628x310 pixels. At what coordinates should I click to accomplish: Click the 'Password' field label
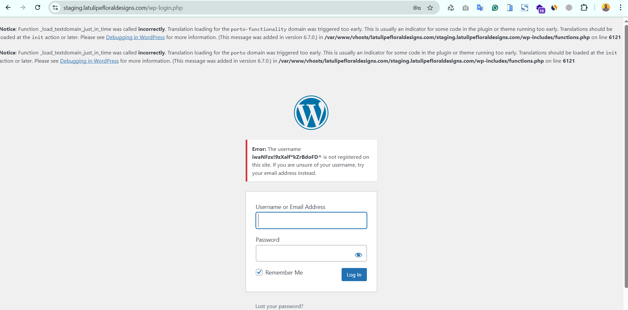(x=268, y=240)
